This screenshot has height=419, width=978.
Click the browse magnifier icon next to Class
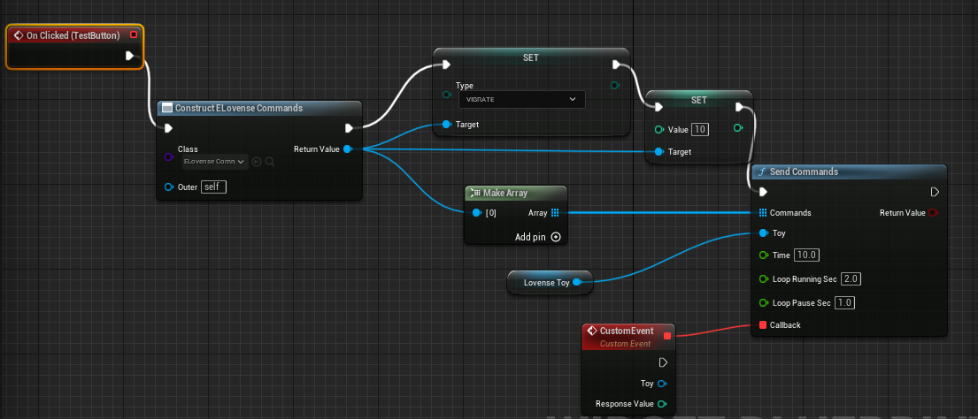point(269,162)
